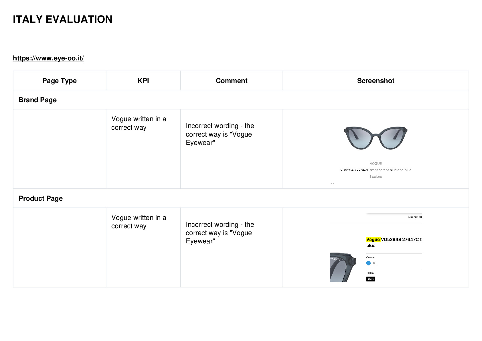Select the Comment column header
The image size is (482, 341).
232,81
